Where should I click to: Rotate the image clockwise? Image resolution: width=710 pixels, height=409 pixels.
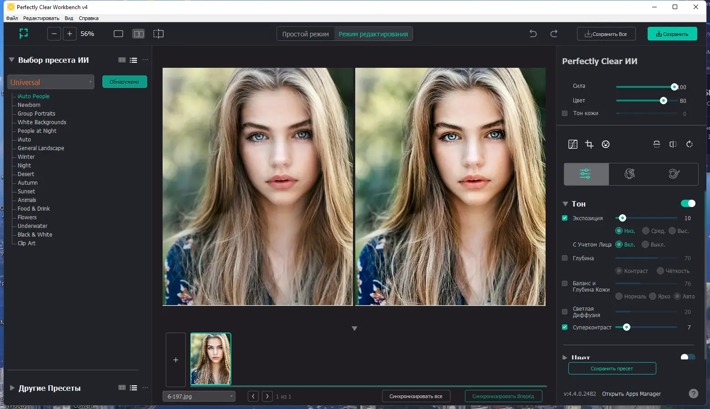point(690,144)
